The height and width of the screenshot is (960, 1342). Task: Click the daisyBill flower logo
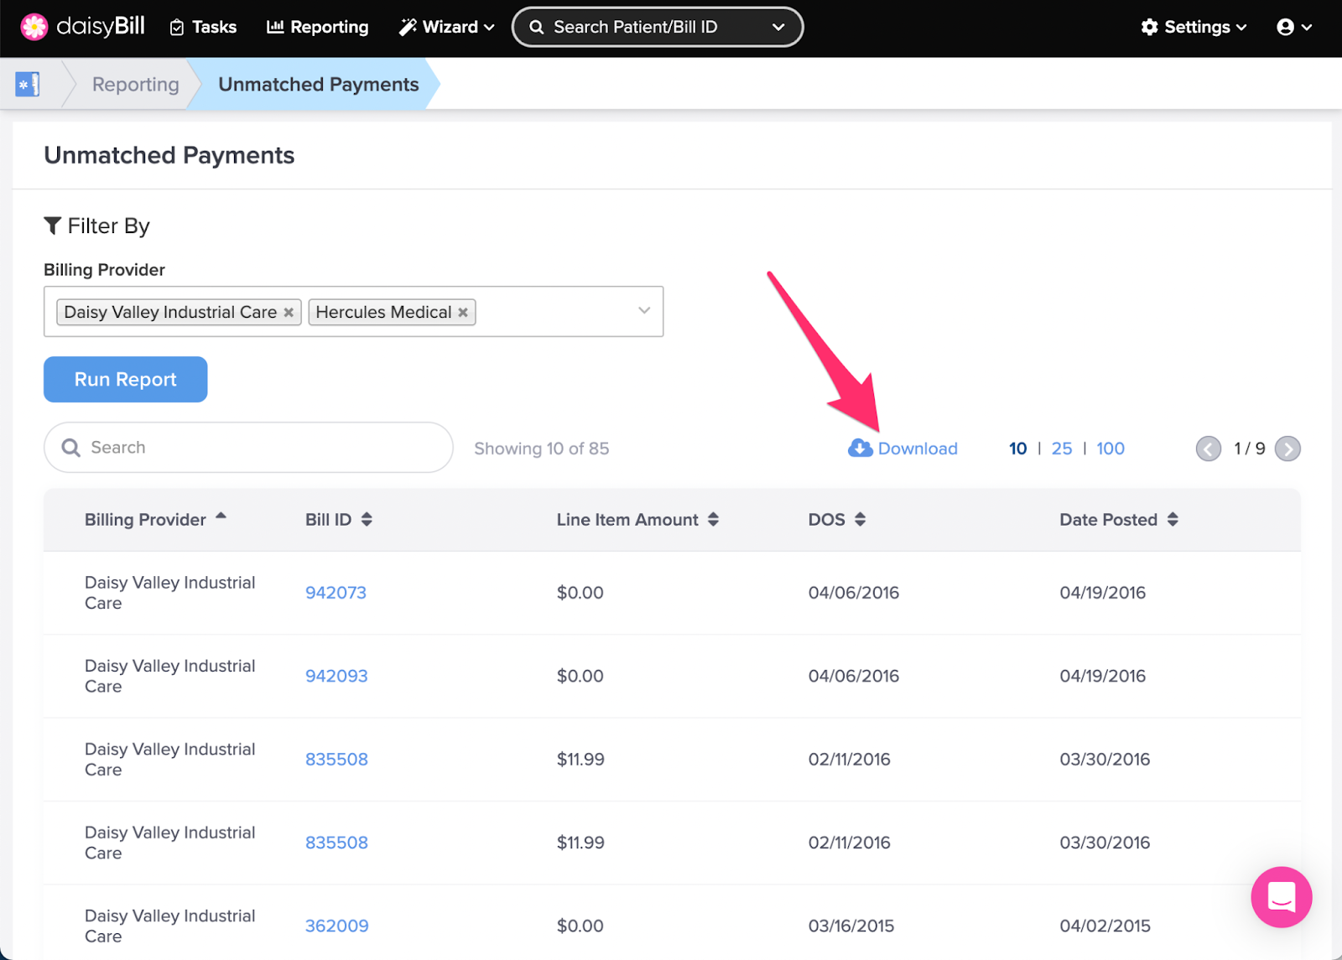(34, 27)
